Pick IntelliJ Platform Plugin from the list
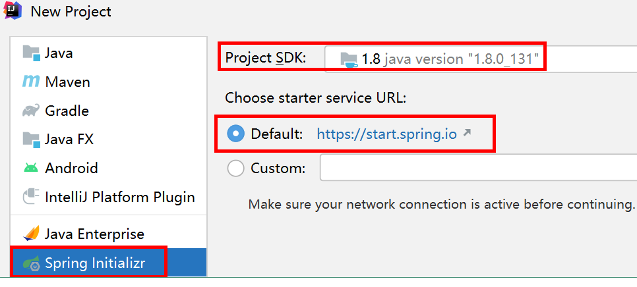 (120, 197)
